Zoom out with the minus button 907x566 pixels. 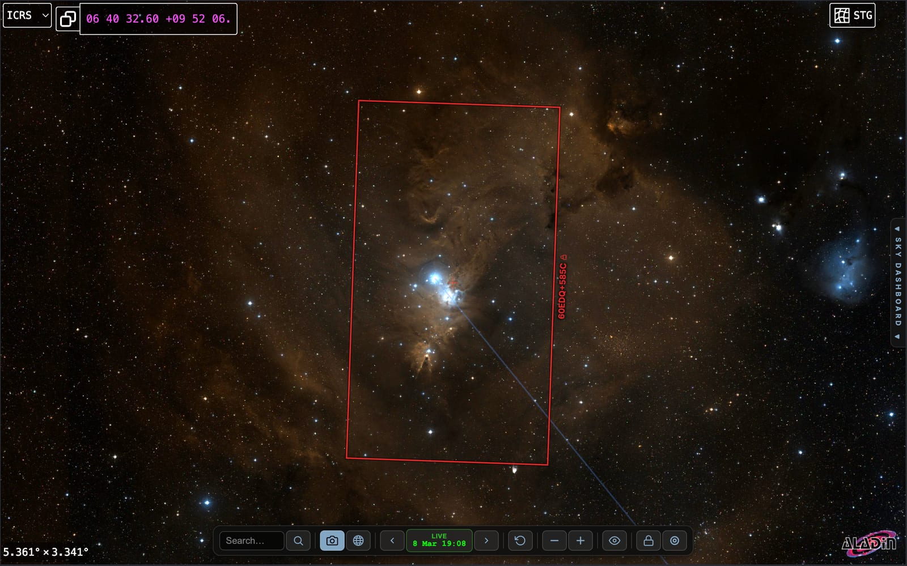554,541
